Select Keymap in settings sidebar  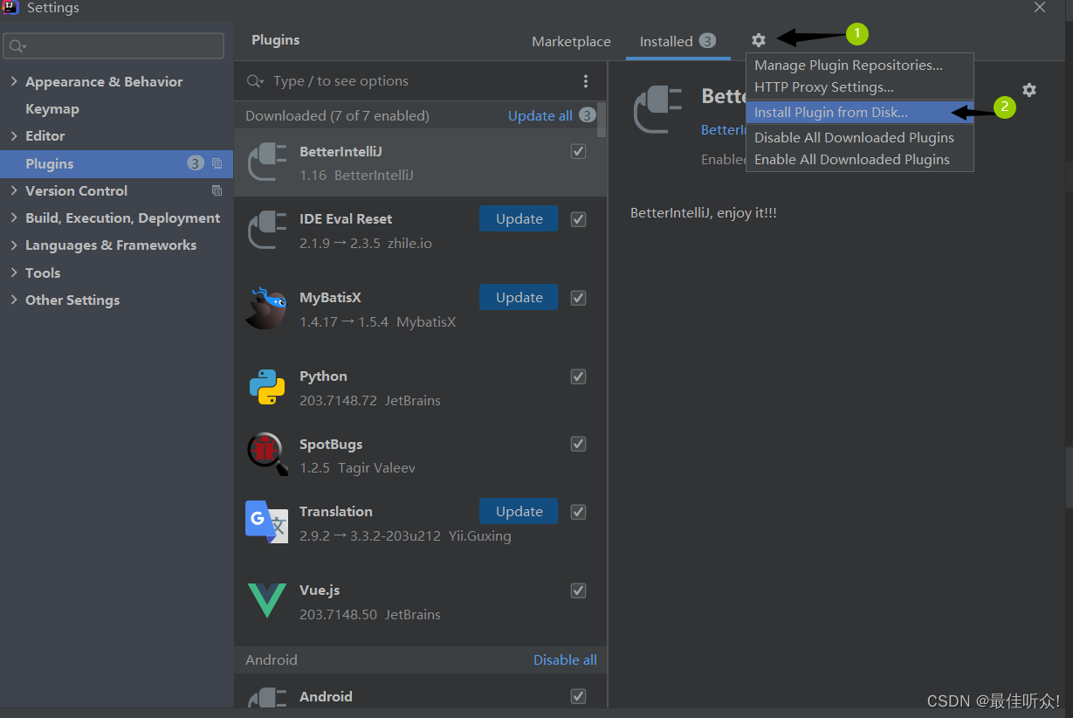pyautogui.click(x=52, y=108)
